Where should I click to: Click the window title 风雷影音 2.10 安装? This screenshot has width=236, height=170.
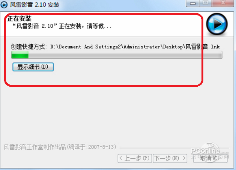35,5
